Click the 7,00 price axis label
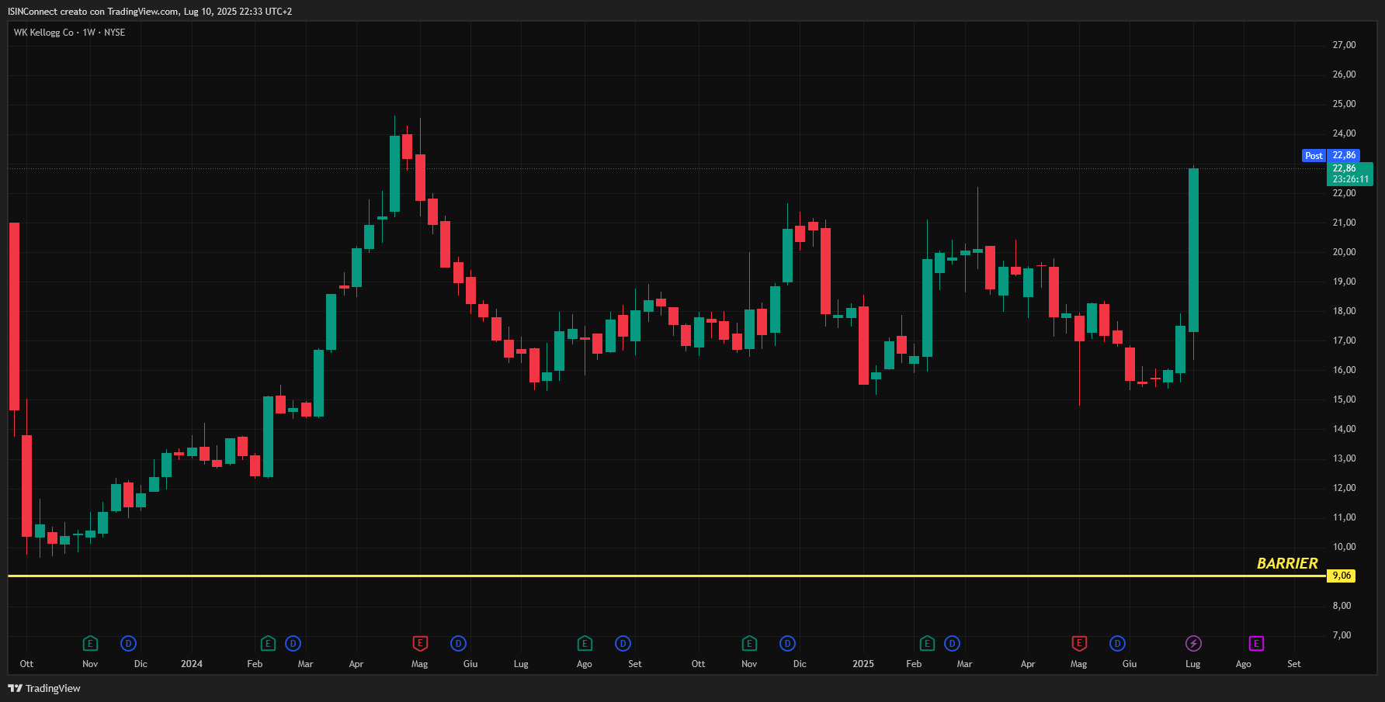 (x=1342, y=635)
